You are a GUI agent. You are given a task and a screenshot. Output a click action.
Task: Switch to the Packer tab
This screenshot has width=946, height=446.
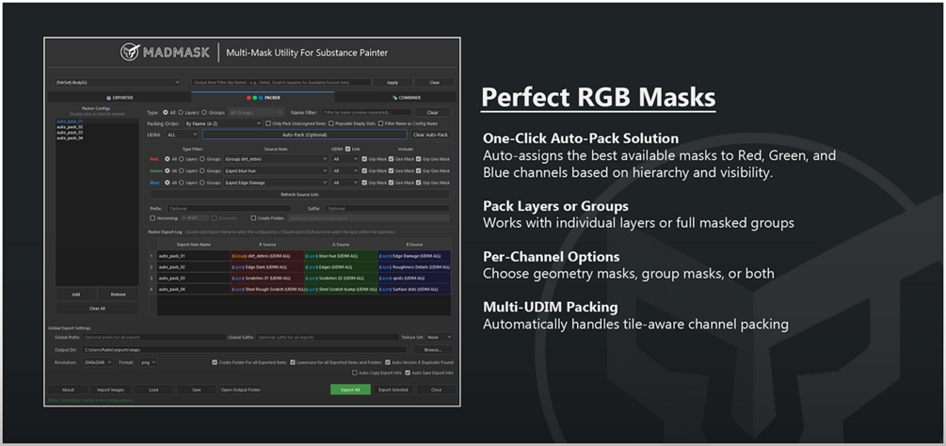[x=263, y=97]
